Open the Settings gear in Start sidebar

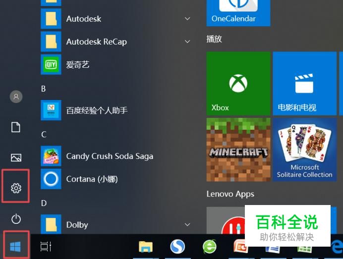(x=16, y=188)
